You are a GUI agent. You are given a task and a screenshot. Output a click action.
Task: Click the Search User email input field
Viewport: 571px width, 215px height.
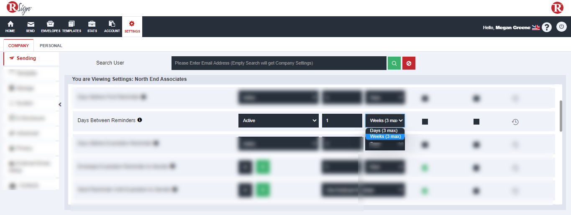coord(279,63)
